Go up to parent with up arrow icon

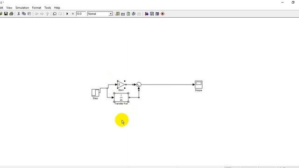tap(47, 14)
